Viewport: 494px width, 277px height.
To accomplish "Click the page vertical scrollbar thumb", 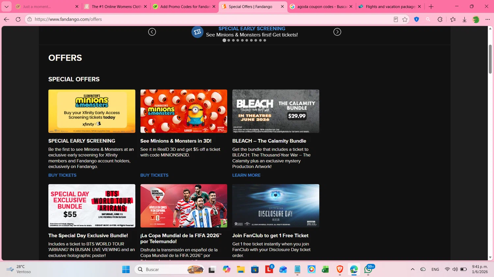I will tap(490, 59).
